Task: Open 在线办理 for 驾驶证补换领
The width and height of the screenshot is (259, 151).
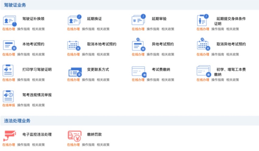Action: tap(9, 29)
